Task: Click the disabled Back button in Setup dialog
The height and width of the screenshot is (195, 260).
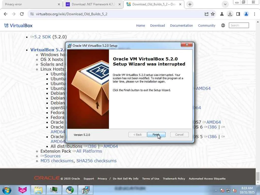Action: (137, 135)
